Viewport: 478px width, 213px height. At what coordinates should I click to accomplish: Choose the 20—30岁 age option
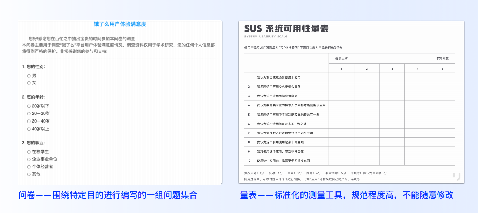tap(29, 114)
